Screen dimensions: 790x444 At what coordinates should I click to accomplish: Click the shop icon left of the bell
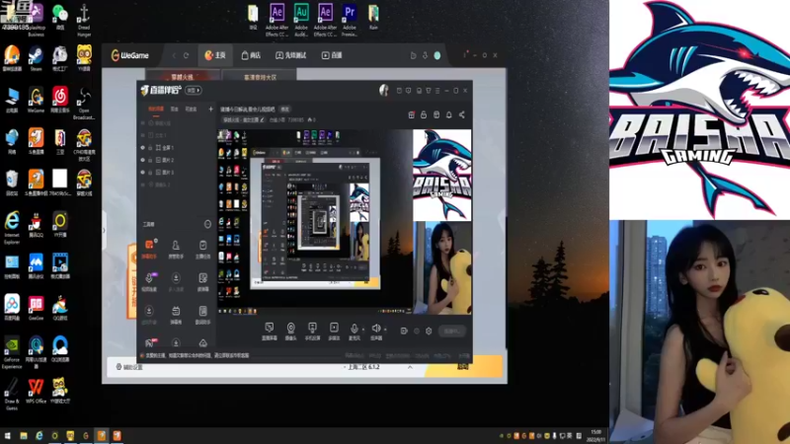pyautogui.click(x=436, y=114)
